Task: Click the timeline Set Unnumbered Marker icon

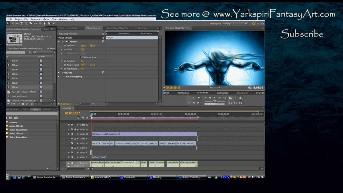Action: tap(87, 118)
